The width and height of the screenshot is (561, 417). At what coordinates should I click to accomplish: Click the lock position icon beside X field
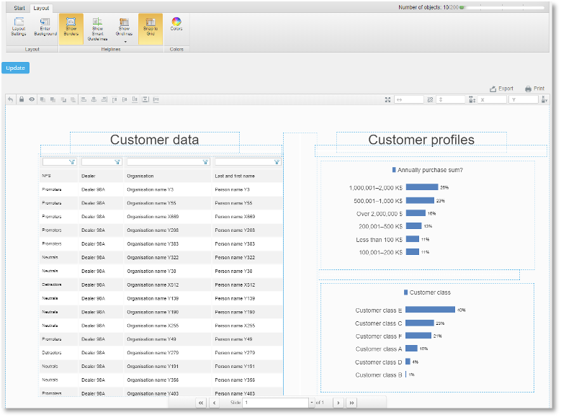tap(472, 100)
